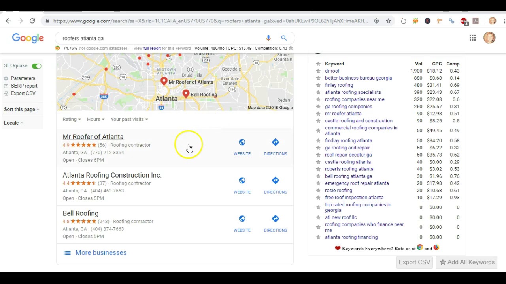Toggle the SEOquake switch off
Screen dimensions: 506x284
pyautogui.click(x=36, y=66)
